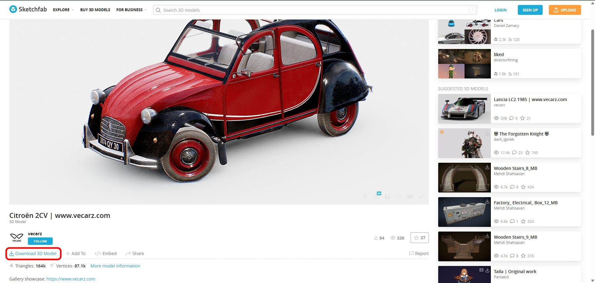Select the Vertices 87.1k value
The width and height of the screenshot is (595, 283).
(x=80, y=266)
